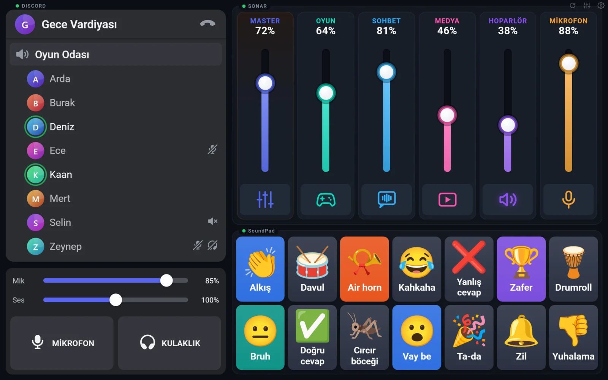Toggle the KULAKLIK deafen button
This screenshot has height=380, width=608.
tap(169, 343)
